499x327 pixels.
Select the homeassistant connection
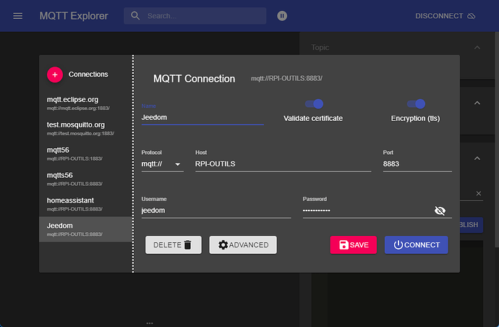click(85, 204)
